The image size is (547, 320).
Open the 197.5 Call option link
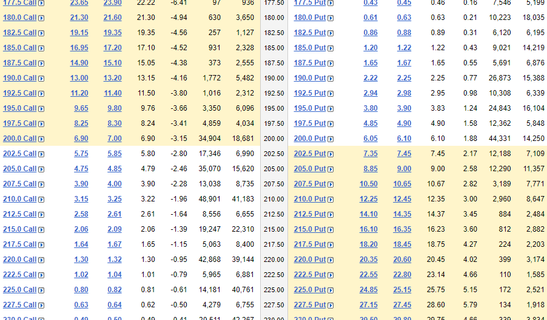click(x=19, y=123)
